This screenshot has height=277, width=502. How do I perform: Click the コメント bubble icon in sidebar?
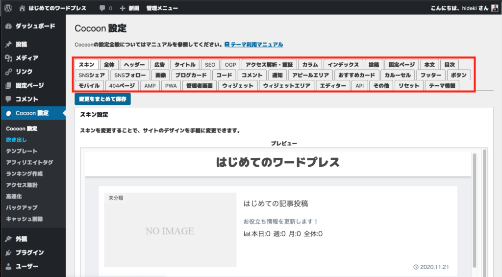click(9, 99)
